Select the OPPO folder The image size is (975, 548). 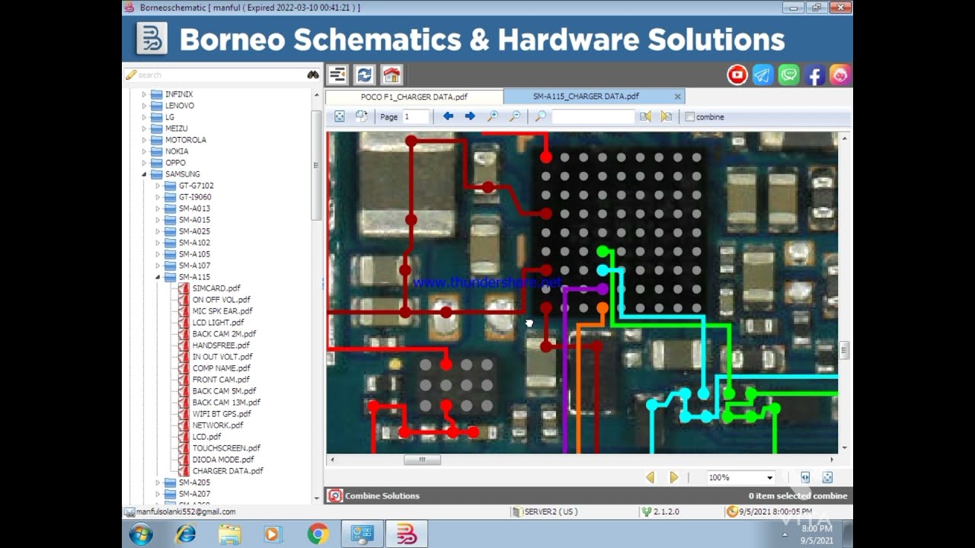tap(175, 163)
